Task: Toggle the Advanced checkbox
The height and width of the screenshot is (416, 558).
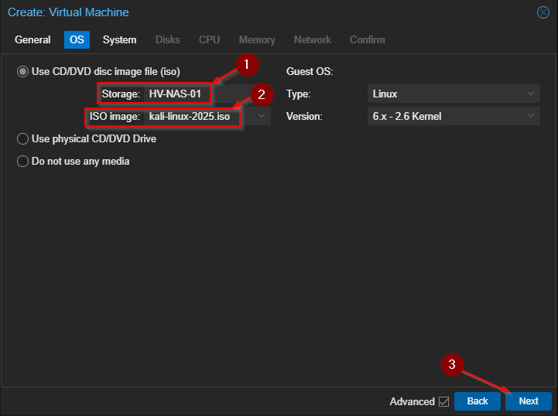Action: (443, 401)
